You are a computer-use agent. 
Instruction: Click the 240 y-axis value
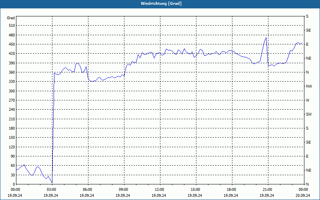(12, 110)
